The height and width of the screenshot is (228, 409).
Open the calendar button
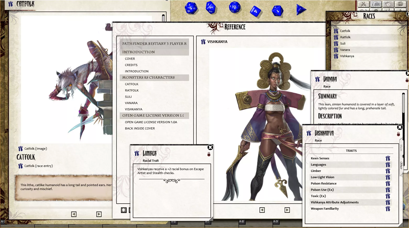tap(388, 4)
